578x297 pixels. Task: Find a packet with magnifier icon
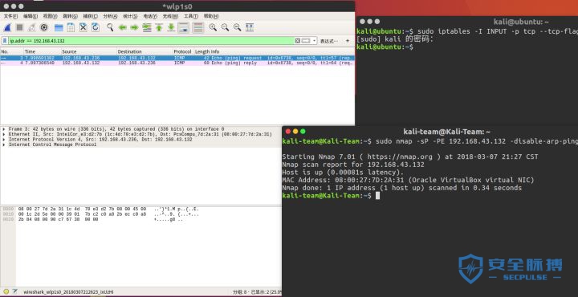(x=110, y=27)
